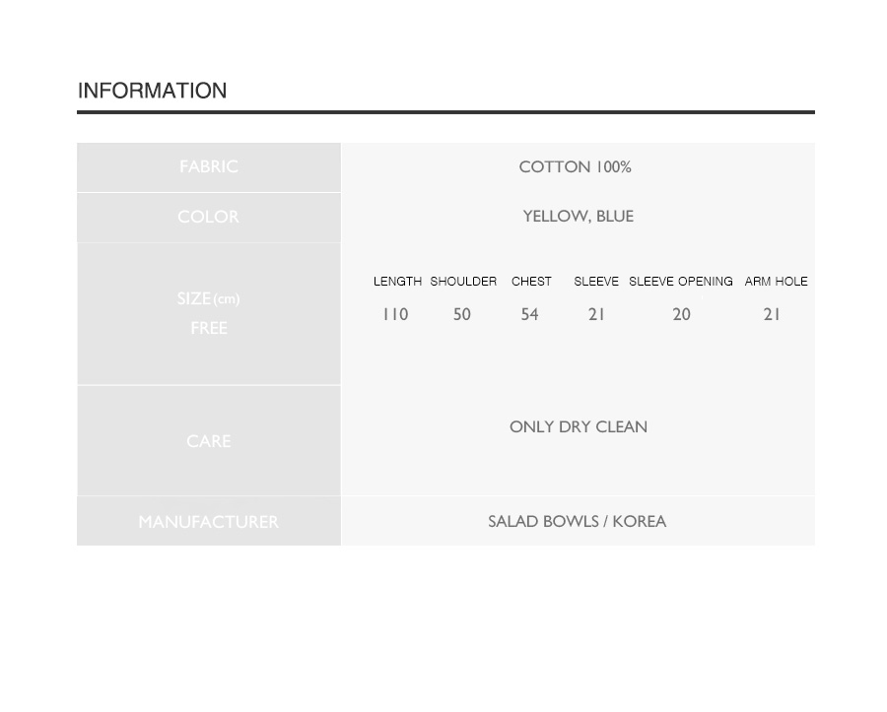This screenshot has width=887, height=712.
Task: Click the CHEST column header
Action: click(x=531, y=281)
